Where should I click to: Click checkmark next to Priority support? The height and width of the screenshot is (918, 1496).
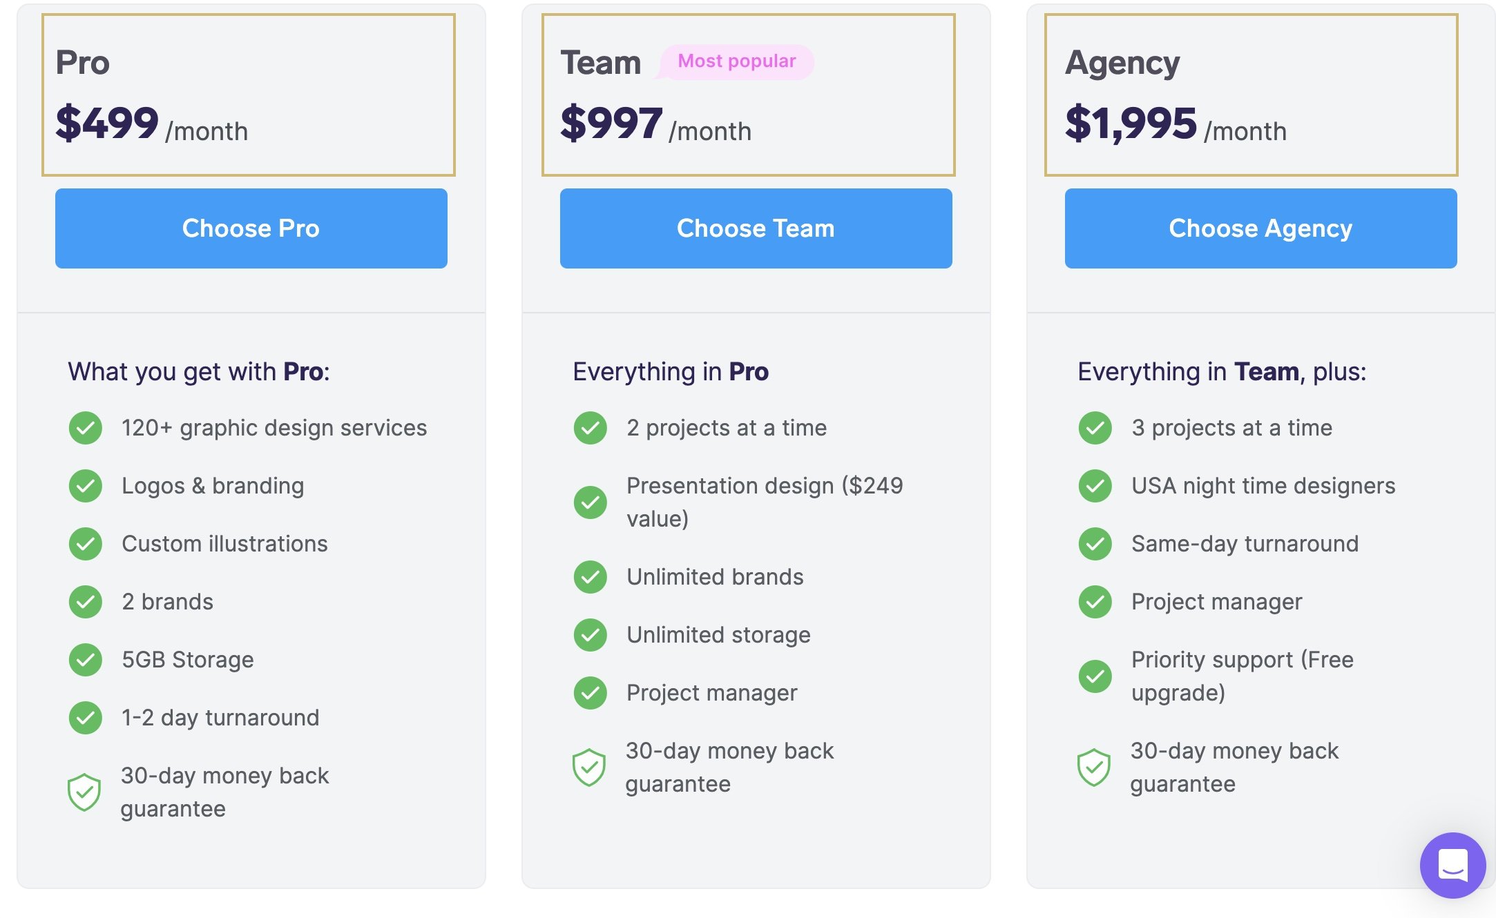coord(1095,676)
